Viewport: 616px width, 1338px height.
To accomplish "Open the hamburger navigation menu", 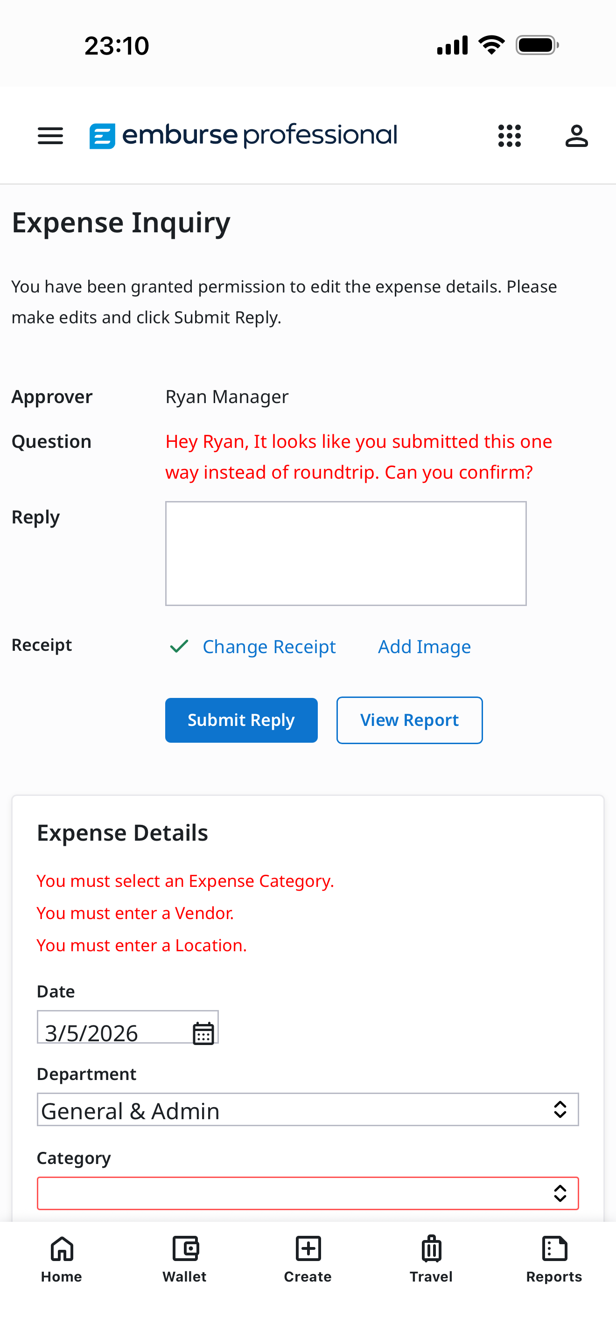I will [50, 136].
